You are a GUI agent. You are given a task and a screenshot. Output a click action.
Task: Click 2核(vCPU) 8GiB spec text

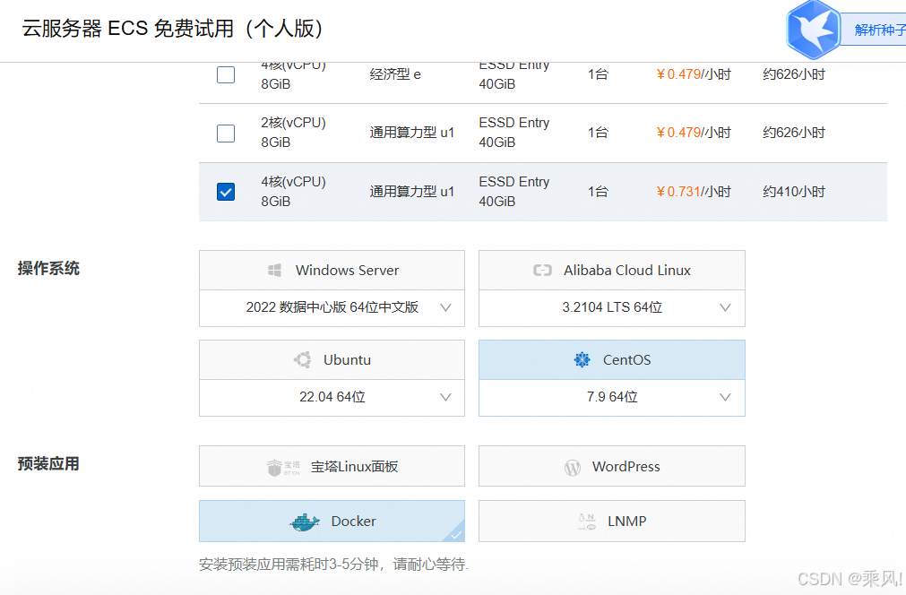coord(294,133)
